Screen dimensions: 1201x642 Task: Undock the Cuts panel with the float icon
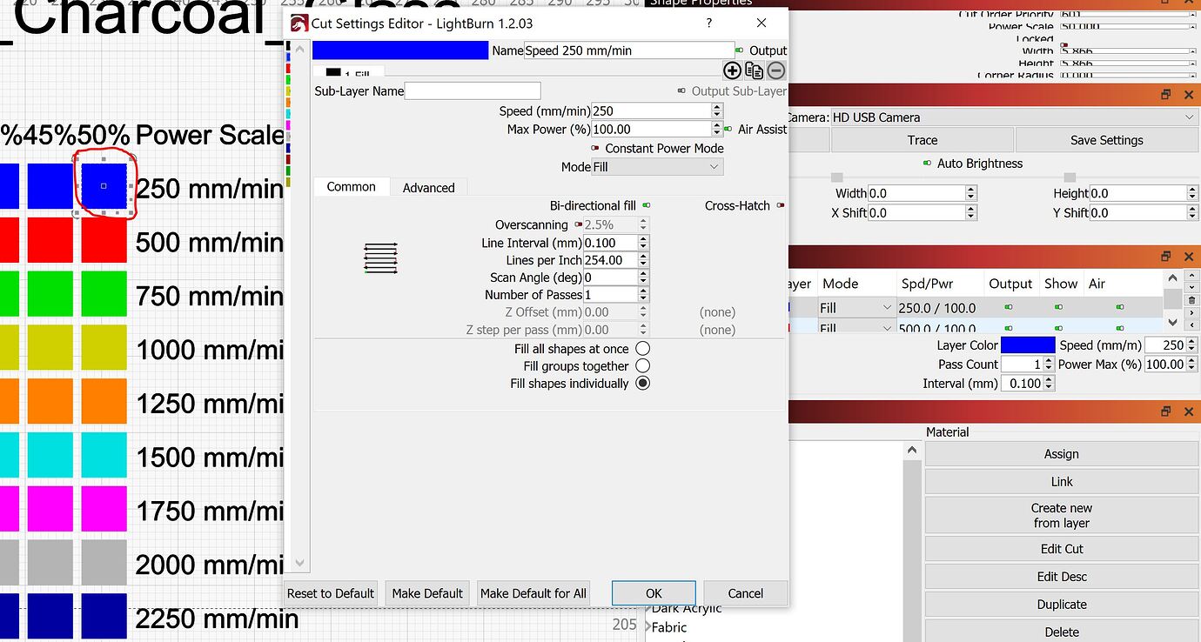tap(1165, 257)
